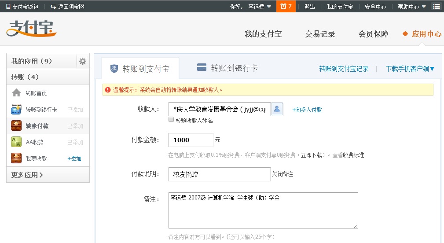Click 我的支付宝 in the top bar
Viewport: 444px width, 243px height.
click(340, 7)
